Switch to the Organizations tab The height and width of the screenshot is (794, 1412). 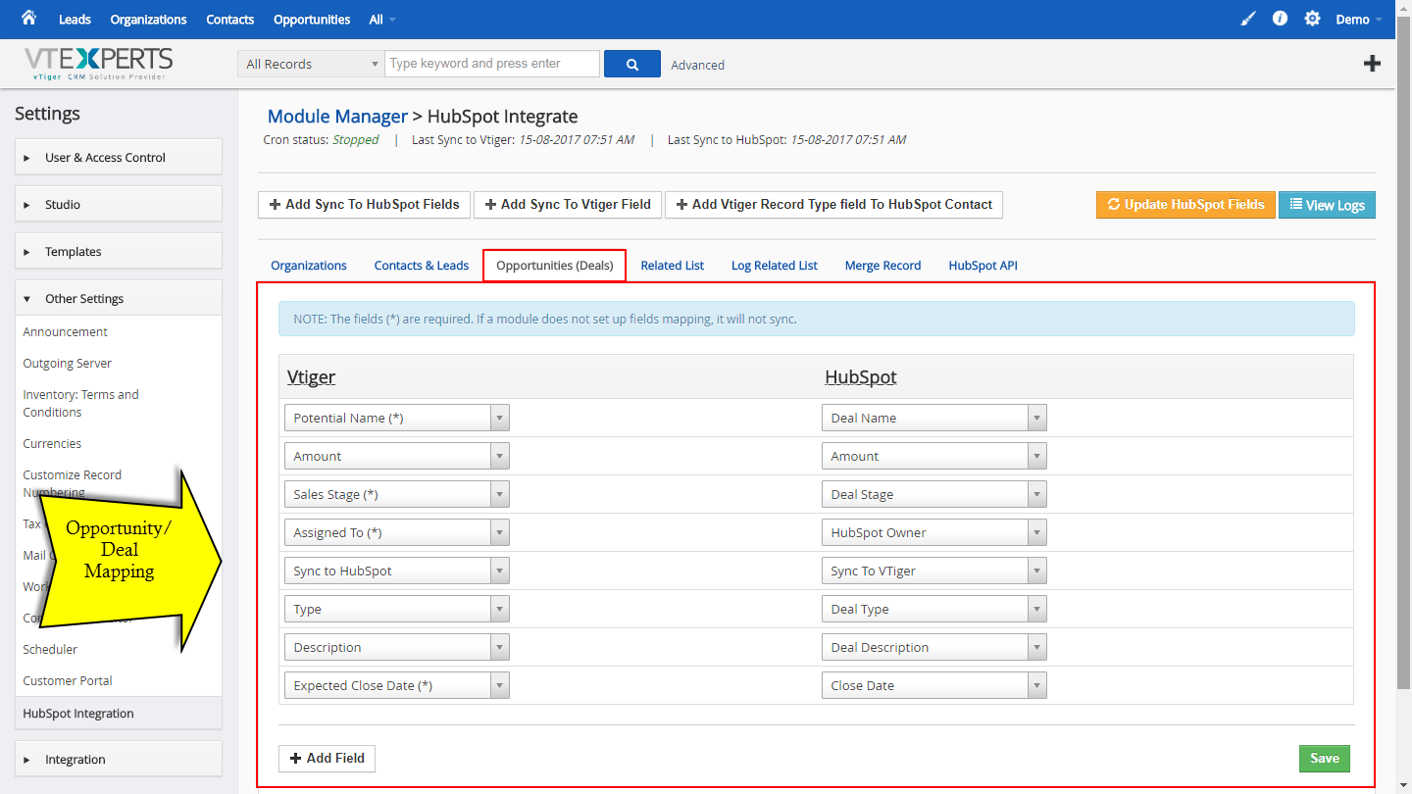pyautogui.click(x=309, y=266)
